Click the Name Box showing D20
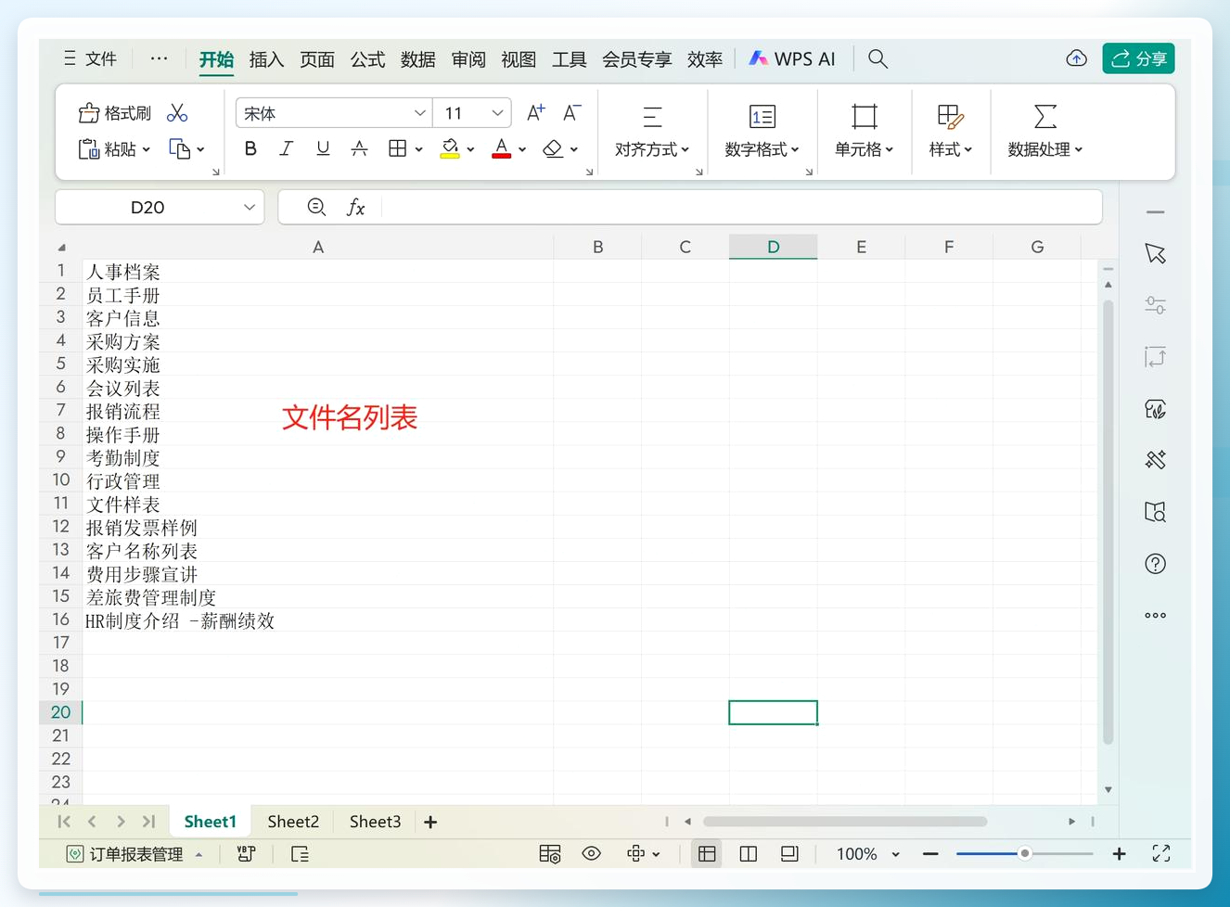Image resolution: width=1230 pixels, height=907 pixels. pyautogui.click(x=160, y=207)
